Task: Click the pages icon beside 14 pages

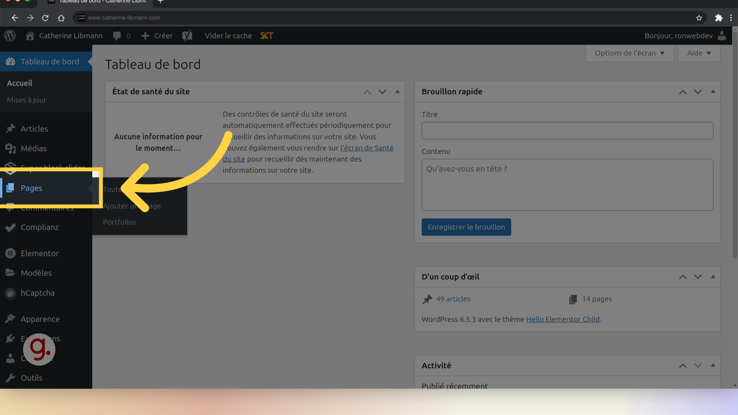Action: [x=573, y=299]
